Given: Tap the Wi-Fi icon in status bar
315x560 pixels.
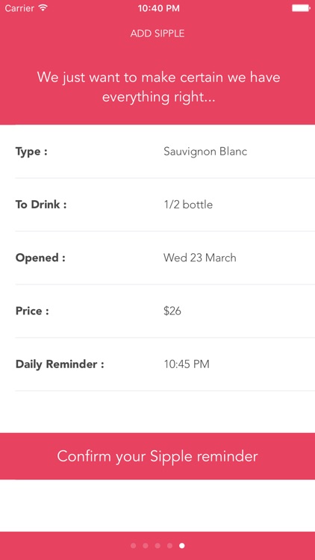Looking at the screenshot, I should coord(43,8).
